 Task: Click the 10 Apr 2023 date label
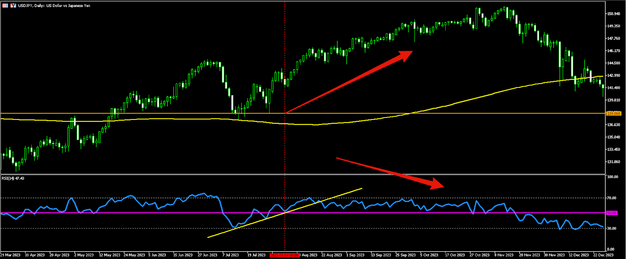coord(35,255)
